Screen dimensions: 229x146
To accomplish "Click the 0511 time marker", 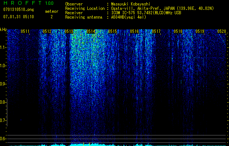I will click(25, 31).
